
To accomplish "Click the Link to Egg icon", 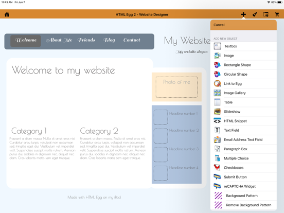I will (x=217, y=83).
